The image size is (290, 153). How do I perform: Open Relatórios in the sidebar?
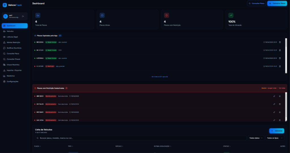click(x=15, y=76)
